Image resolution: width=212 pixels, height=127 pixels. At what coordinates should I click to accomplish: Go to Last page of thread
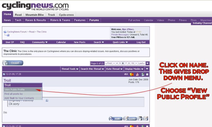tap(142, 63)
